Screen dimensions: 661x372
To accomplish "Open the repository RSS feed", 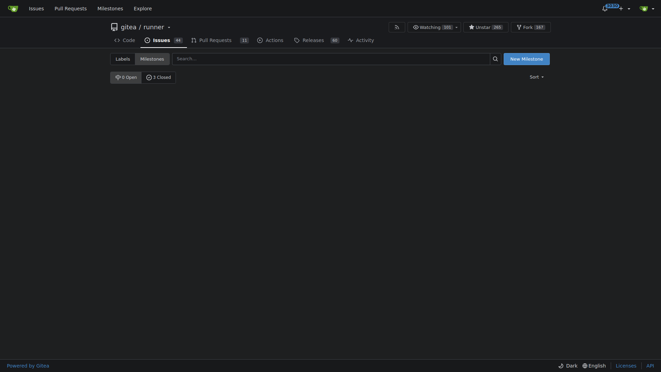I will click(397, 27).
